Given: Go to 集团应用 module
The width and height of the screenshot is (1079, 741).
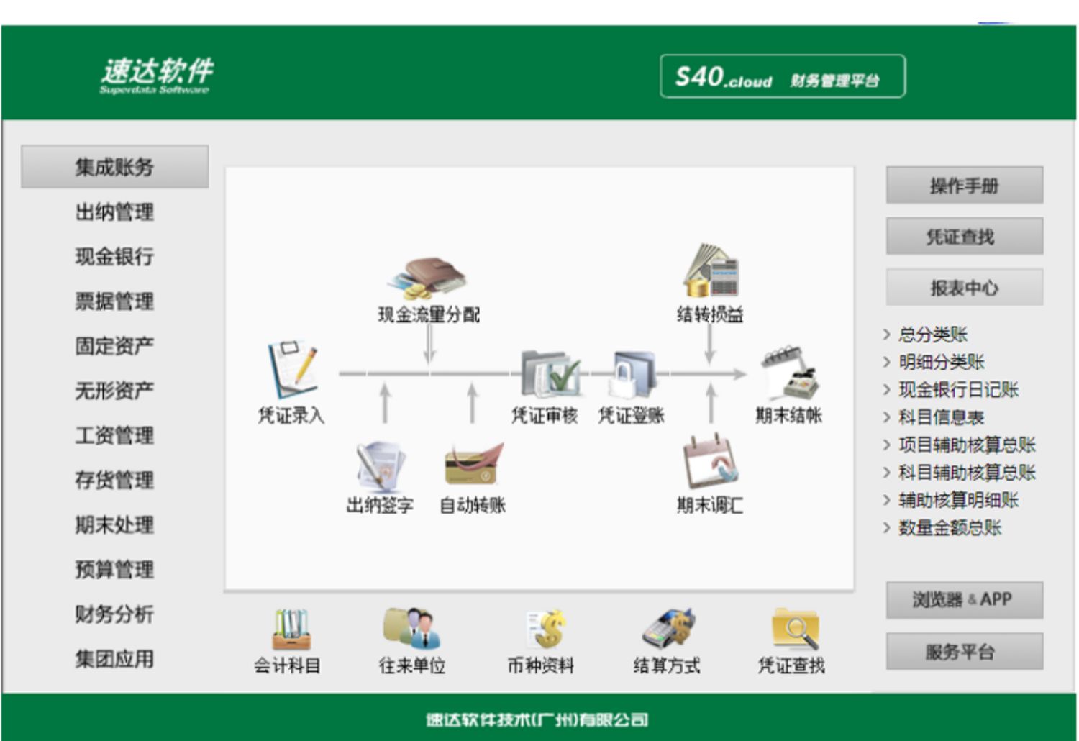Looking at the screenshot, I should (x=114, y=659).
